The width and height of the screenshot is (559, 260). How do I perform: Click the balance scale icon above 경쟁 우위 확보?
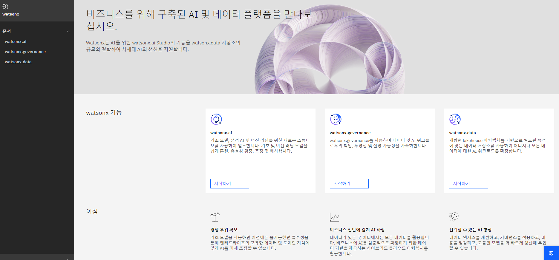215,217
